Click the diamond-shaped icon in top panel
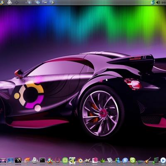166x166 pixels. 17,2
